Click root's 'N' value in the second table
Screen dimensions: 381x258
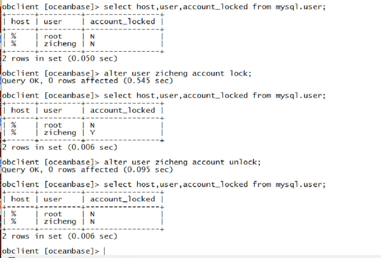coord(92,125)
